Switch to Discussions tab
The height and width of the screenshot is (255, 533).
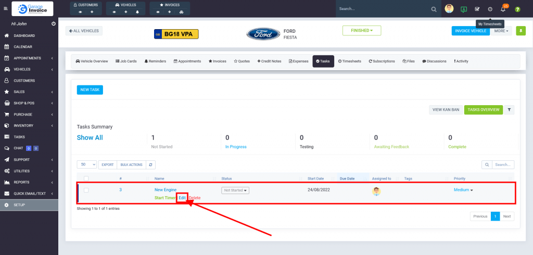435,61
